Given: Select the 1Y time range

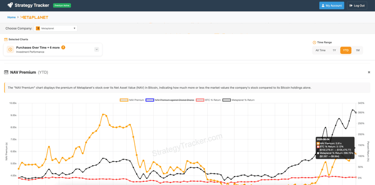Looking at the screenshot, I should point(334,50).
